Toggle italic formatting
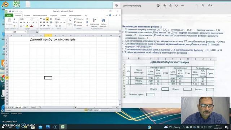 coord(24,22)
